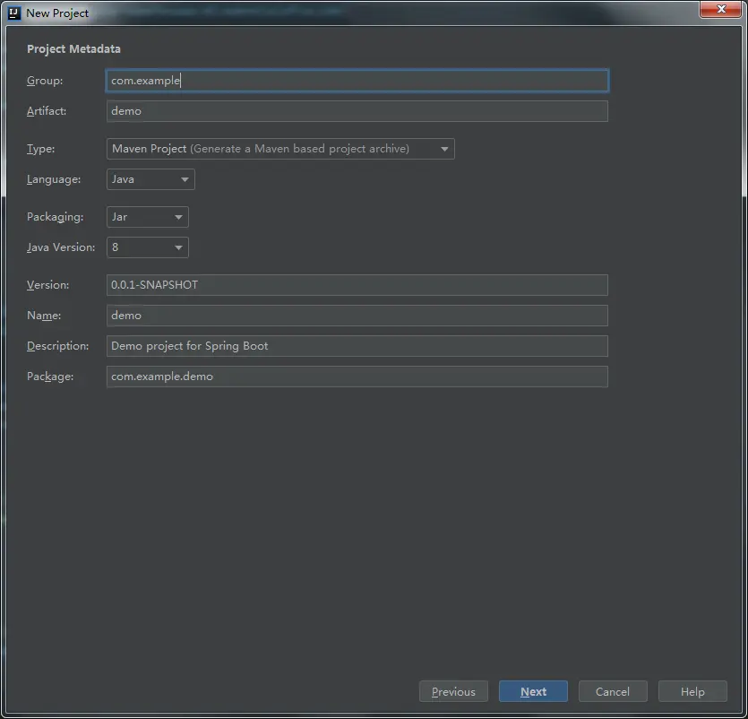Open the Type dropdown showing Maven Project
The image size is (748, 719).
point(280,149)
